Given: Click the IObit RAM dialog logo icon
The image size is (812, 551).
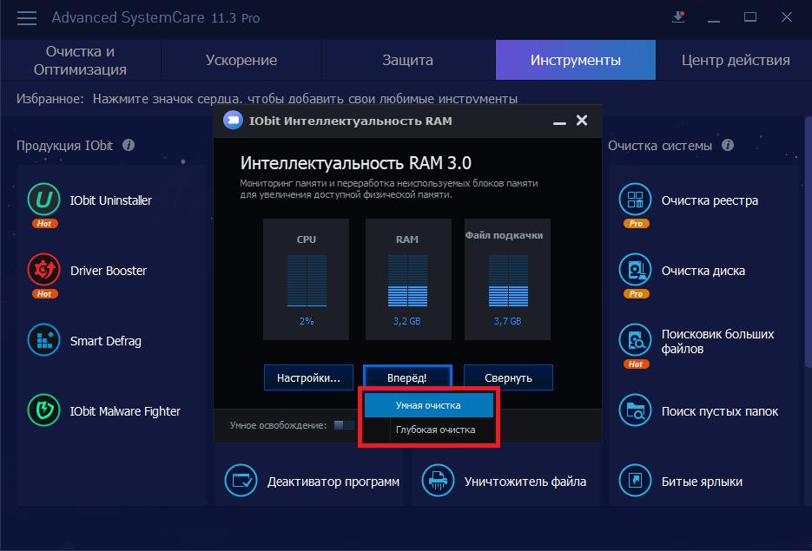Looking at the screenshot, I should (233, 121).
